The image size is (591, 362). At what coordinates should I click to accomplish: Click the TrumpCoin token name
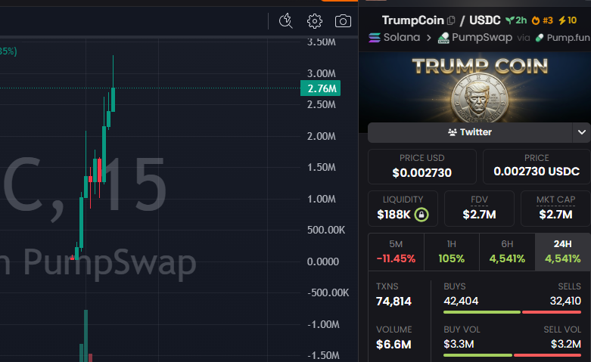click(412, 20)
